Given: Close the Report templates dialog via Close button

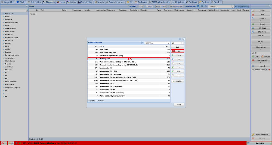Looking at the screenshot, I should pyautogui.click(x=179, y=105).
